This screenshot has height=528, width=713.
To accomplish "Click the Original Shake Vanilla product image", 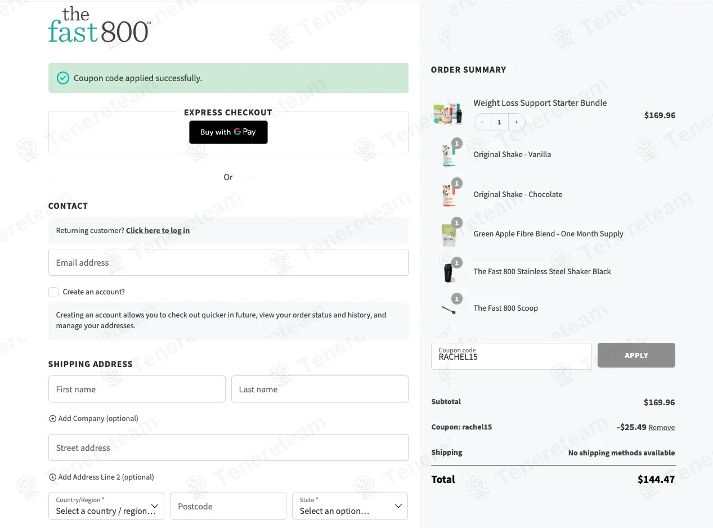I will pos(449,155).
